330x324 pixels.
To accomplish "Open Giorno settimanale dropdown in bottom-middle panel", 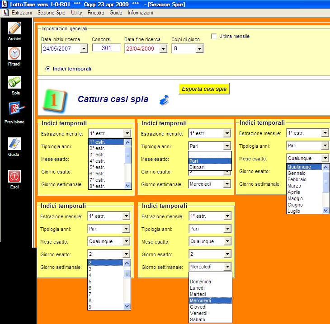I will click(227, 267).
